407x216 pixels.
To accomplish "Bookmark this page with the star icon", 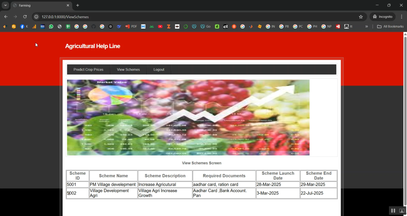I will click(361, 17).
